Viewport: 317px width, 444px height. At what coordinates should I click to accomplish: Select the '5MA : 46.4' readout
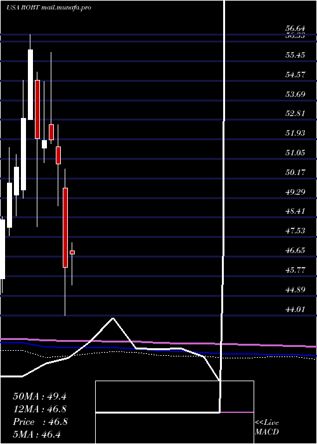(x=37, y=434)
